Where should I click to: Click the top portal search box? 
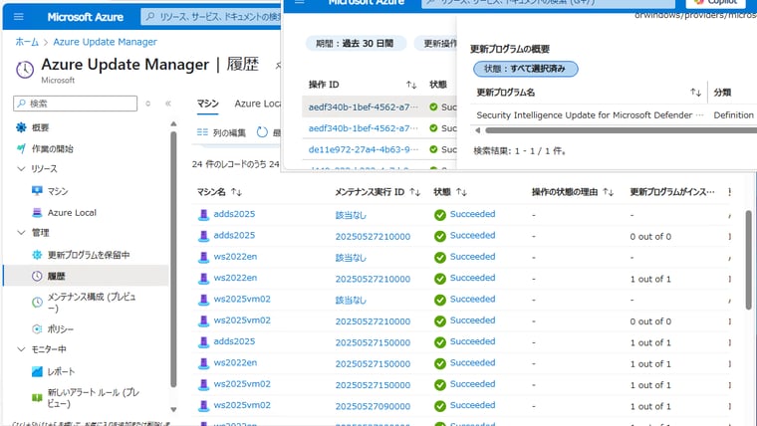click(x=211, y=17)
